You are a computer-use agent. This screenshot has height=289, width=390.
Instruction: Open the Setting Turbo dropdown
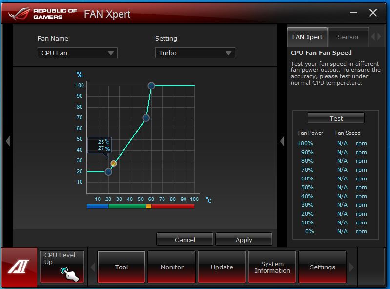point(195,53)
